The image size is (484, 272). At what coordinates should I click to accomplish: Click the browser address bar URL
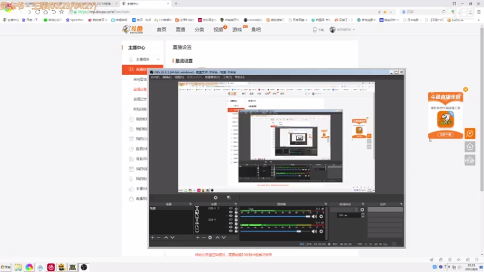(103, 11)
